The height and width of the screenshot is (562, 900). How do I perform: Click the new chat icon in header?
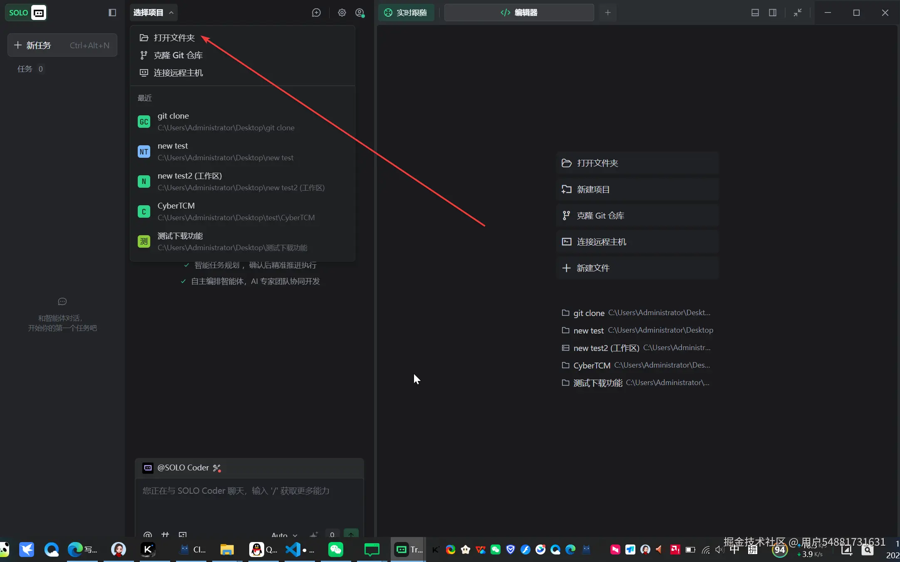[x=316, y=12]
